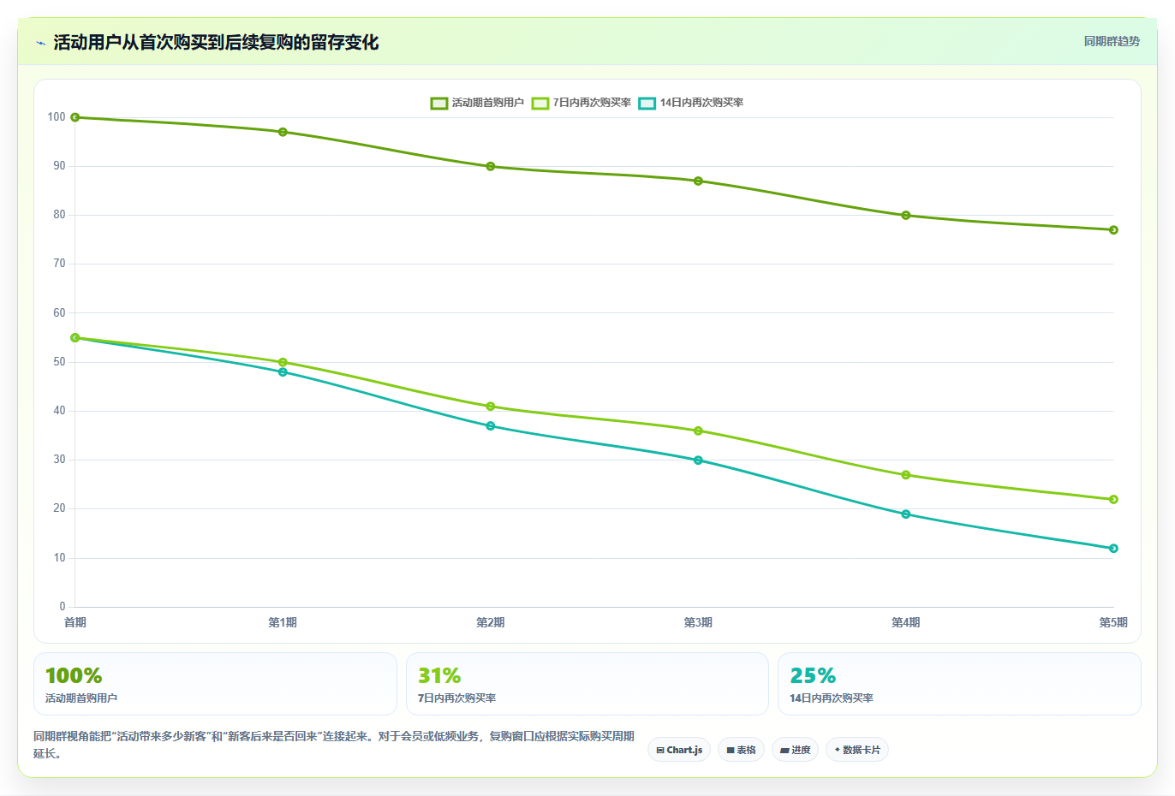Viewport: 1175px width, 796px height.
Task: Select the 进度 tag
Action: pos(795,750)
